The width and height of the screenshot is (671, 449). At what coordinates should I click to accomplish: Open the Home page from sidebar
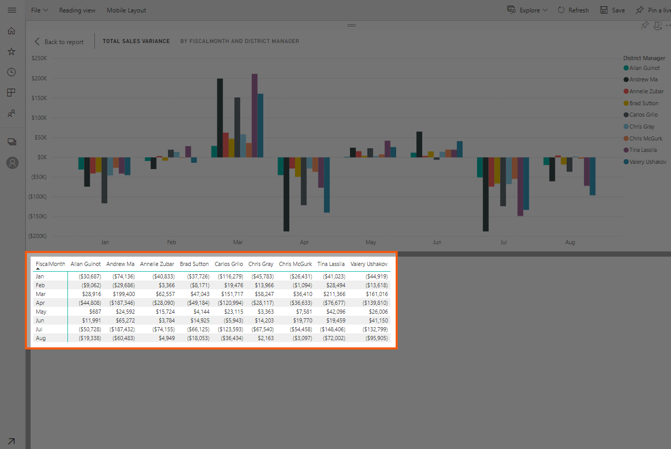[12, 31]
